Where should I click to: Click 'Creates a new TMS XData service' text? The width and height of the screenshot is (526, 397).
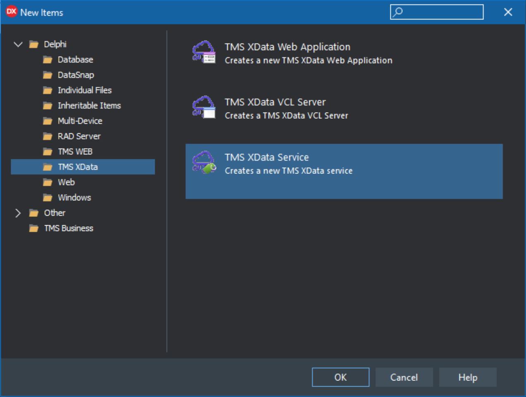click(x=288, y=171)
